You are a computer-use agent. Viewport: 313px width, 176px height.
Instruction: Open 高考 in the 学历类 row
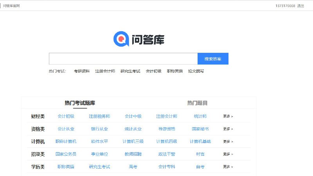133,167
